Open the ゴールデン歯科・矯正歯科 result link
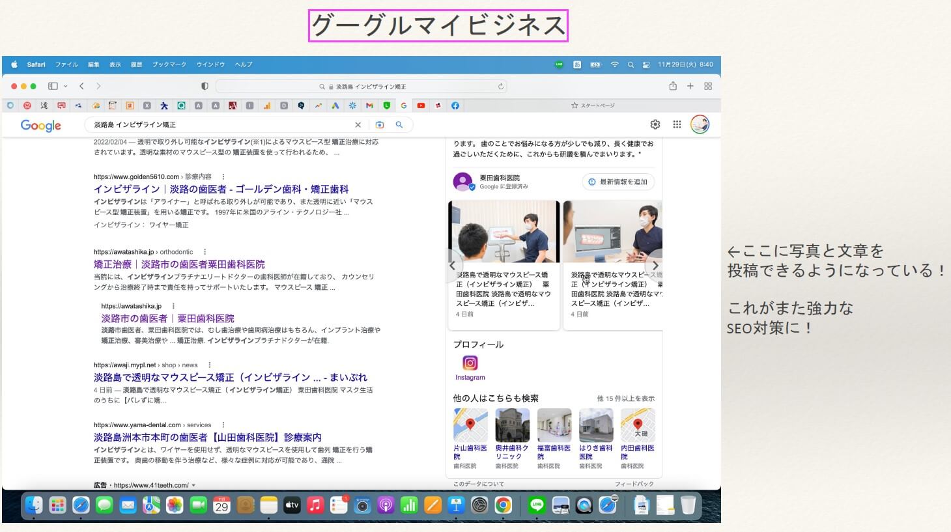The height and width of the screenshot is (532, 951). click(221, 189)
